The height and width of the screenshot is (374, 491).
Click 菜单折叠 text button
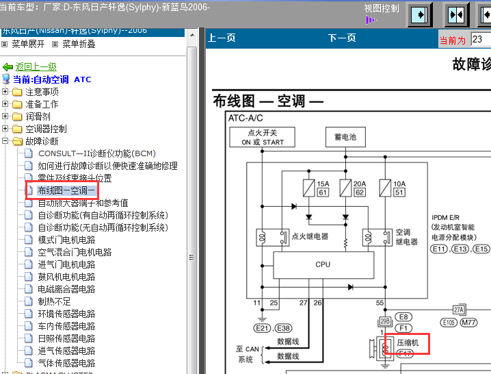click(x=79, y=45)
